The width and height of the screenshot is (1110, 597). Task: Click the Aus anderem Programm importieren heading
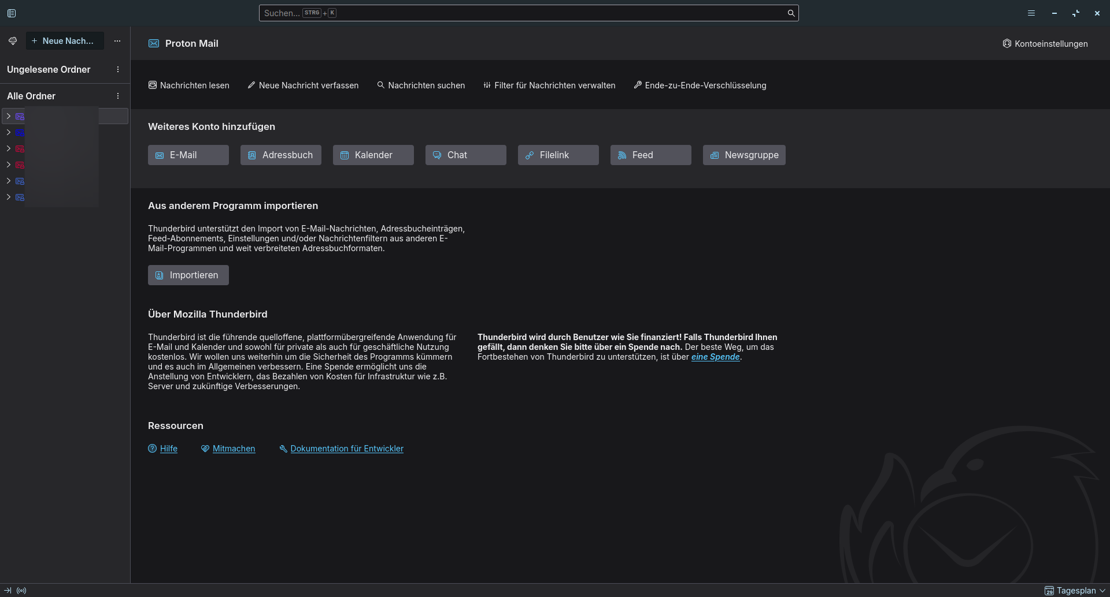pos(233,206)
